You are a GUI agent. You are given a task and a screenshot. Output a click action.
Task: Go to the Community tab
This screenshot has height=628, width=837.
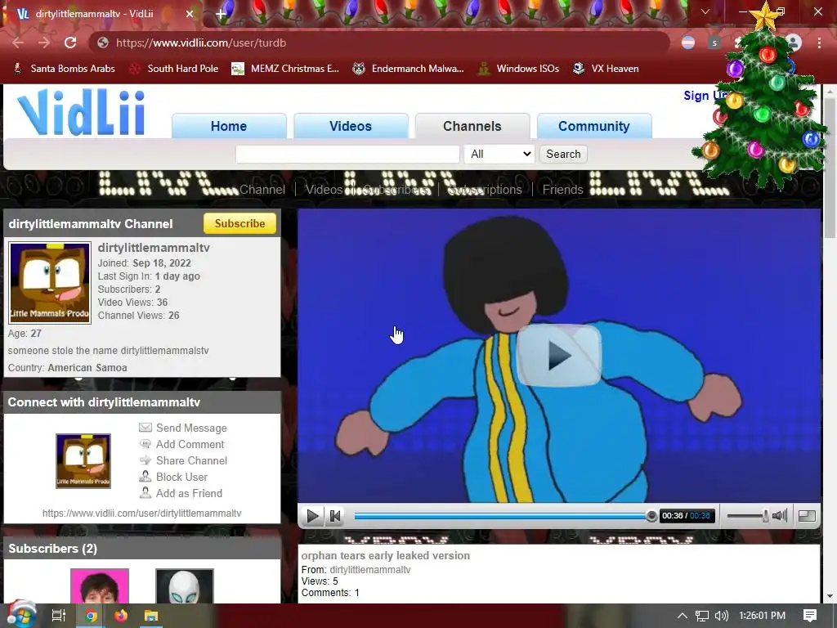click(593, 126)
